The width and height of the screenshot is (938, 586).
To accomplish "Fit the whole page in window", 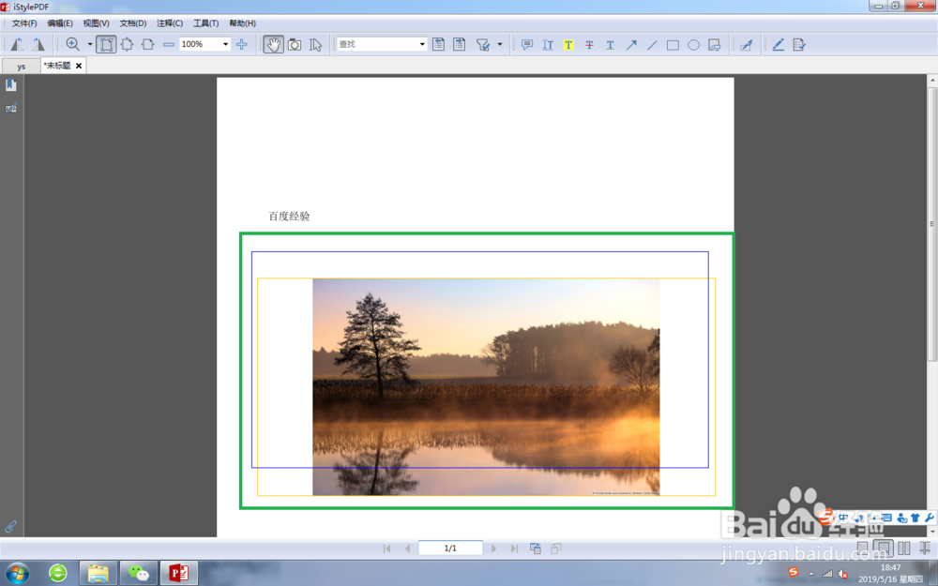I will 127,44.
